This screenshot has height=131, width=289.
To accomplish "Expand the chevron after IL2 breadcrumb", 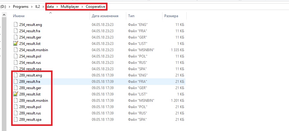I will pyautogui.click(x=43, y=7).
